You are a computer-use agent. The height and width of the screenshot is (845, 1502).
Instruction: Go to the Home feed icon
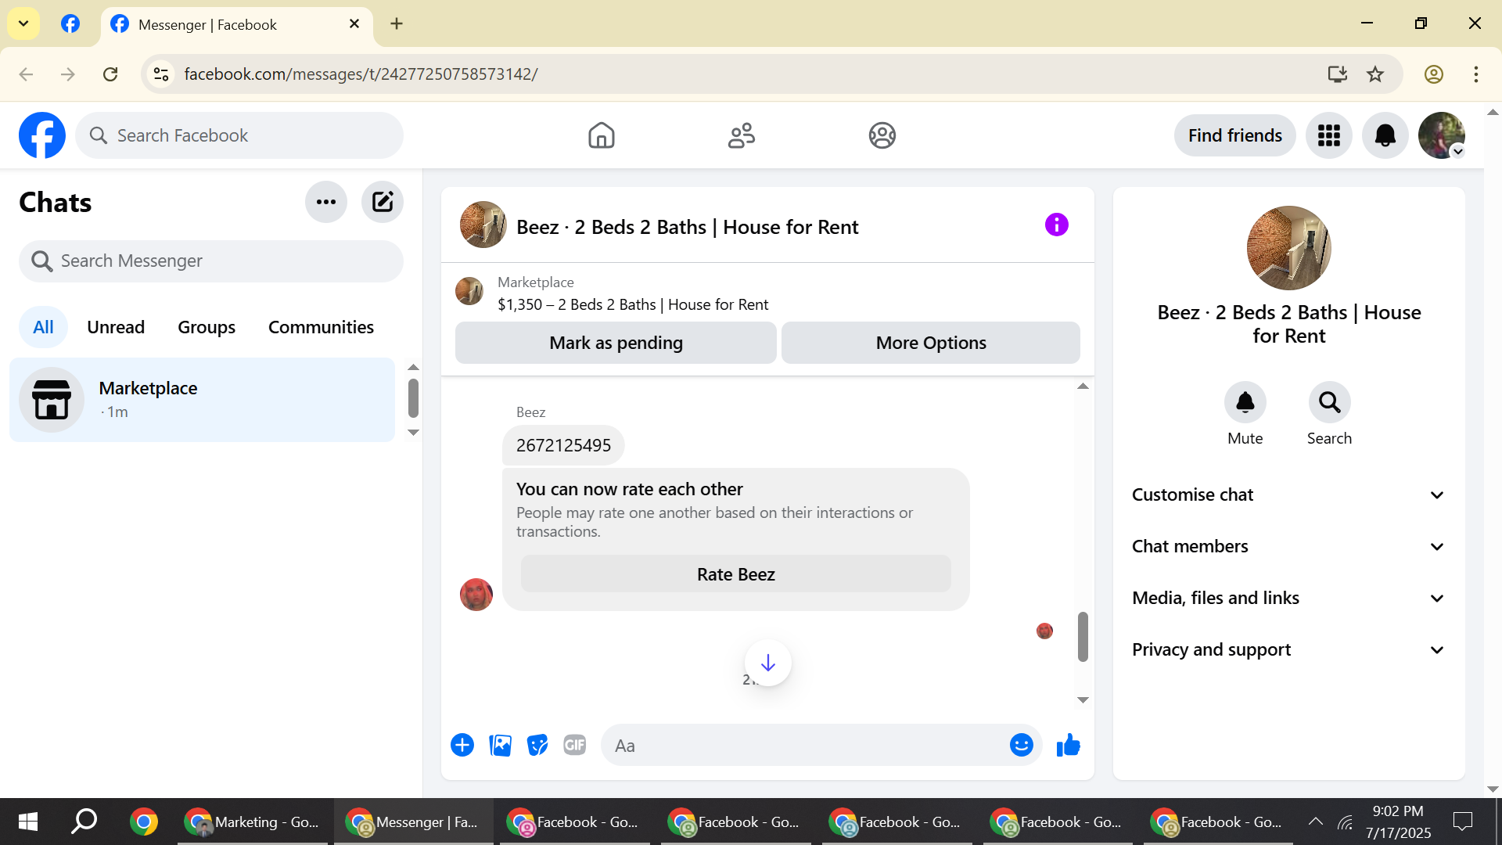pyautogui.click(x=601, y=135)
